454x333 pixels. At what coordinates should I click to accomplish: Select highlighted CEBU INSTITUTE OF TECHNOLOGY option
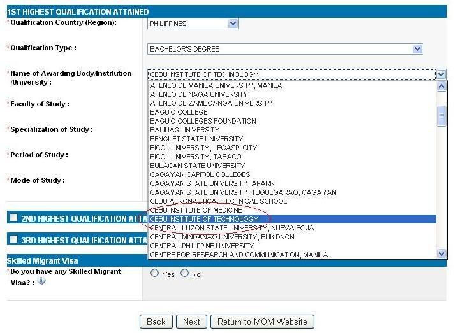click(x=292, y=219)
